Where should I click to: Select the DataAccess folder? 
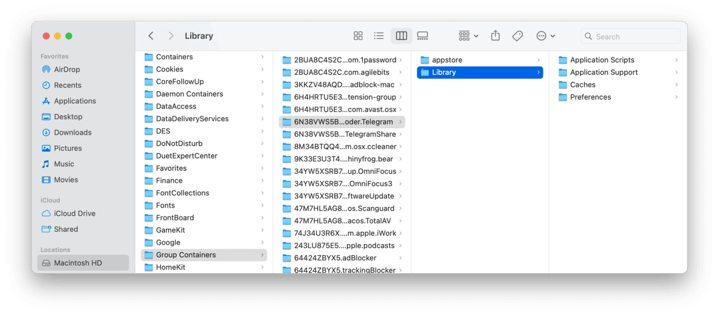point(204,107)
